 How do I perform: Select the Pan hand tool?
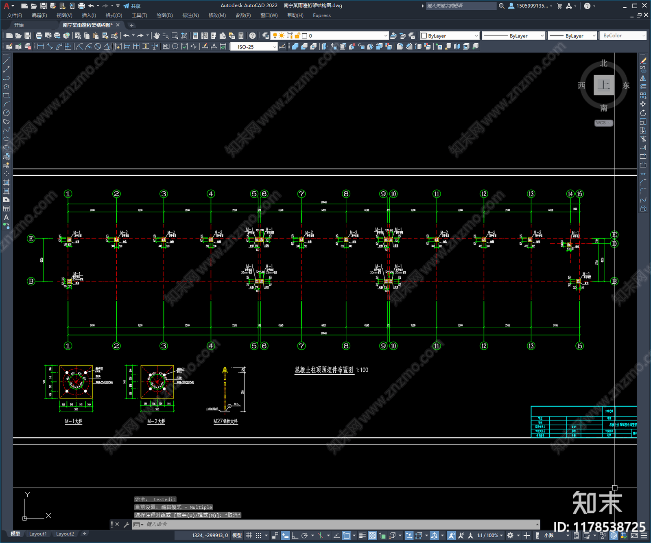coord(157,36)
